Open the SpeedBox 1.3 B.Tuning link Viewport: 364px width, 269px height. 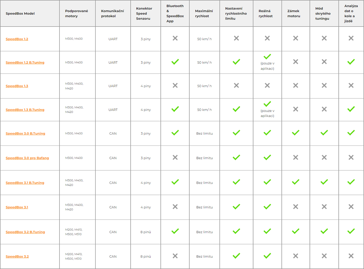(x=25, y=110)
